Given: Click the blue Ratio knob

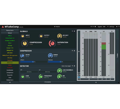Looking at the screenshot, I should (22, 56).
